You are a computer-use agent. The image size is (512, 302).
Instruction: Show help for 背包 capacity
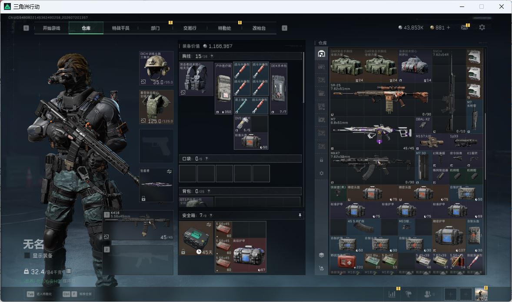coord(209,191)
